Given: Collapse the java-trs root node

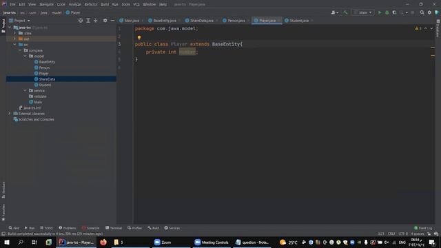Looking at the screenshot, I should [x=10, y=28].
